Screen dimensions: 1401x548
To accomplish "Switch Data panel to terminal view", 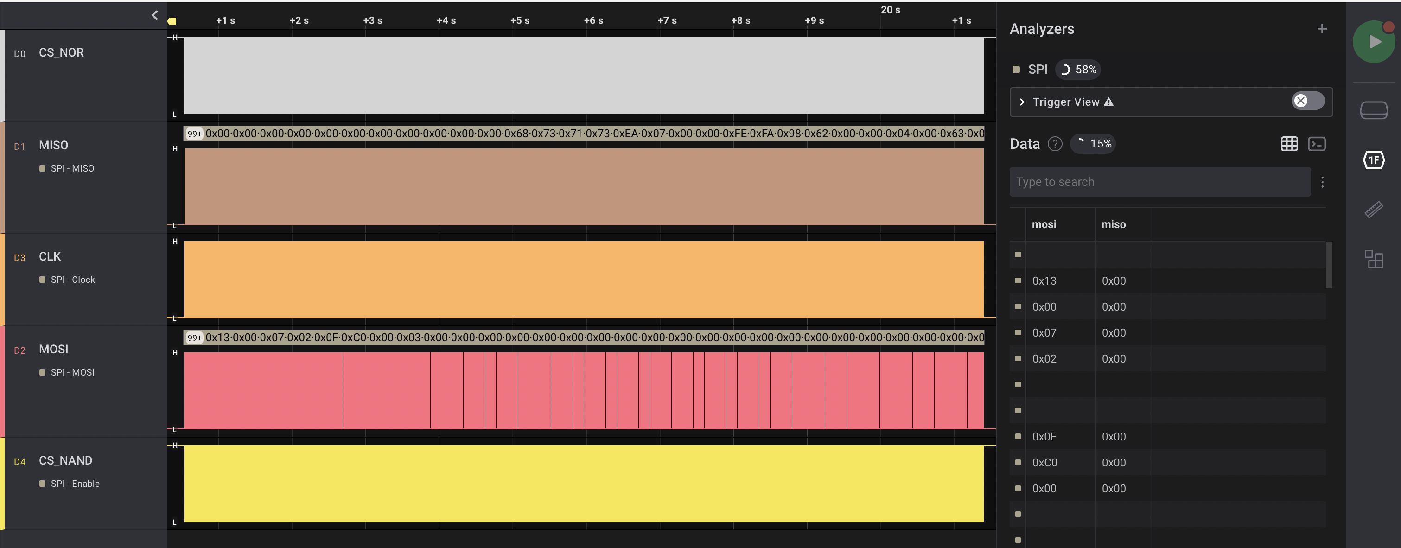I will click(1317, 144).
